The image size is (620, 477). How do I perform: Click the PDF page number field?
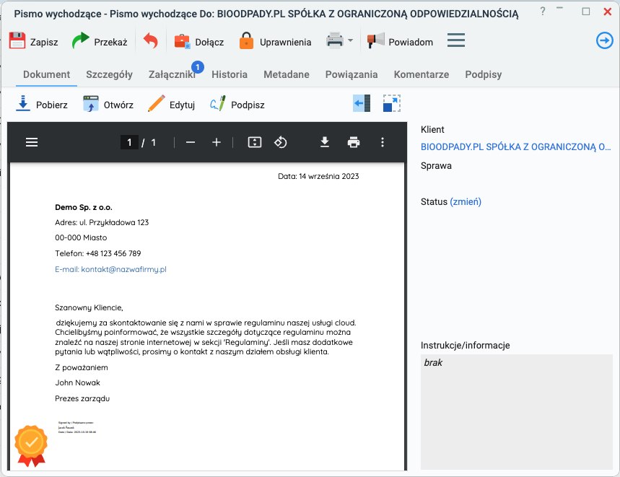129,142
